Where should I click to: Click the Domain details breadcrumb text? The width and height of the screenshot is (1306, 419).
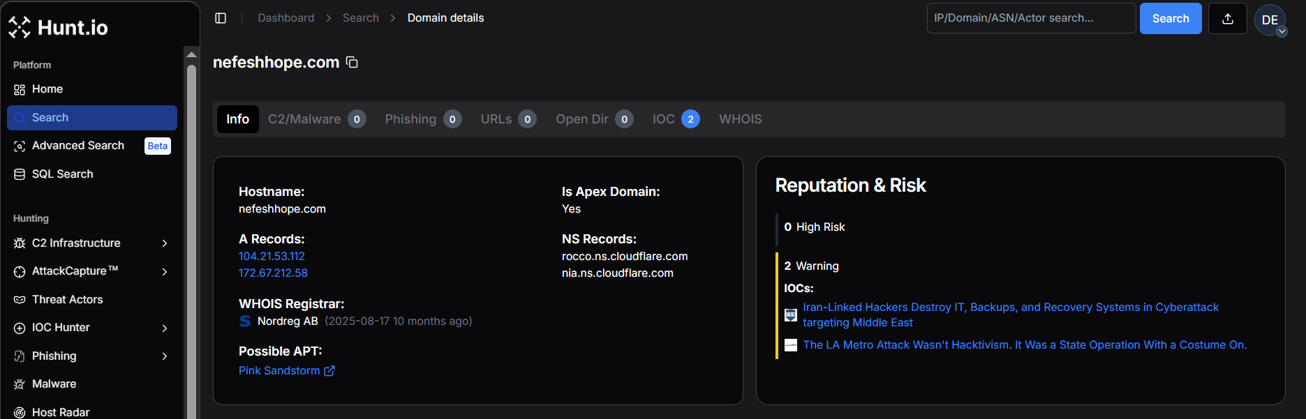[445, 18]
